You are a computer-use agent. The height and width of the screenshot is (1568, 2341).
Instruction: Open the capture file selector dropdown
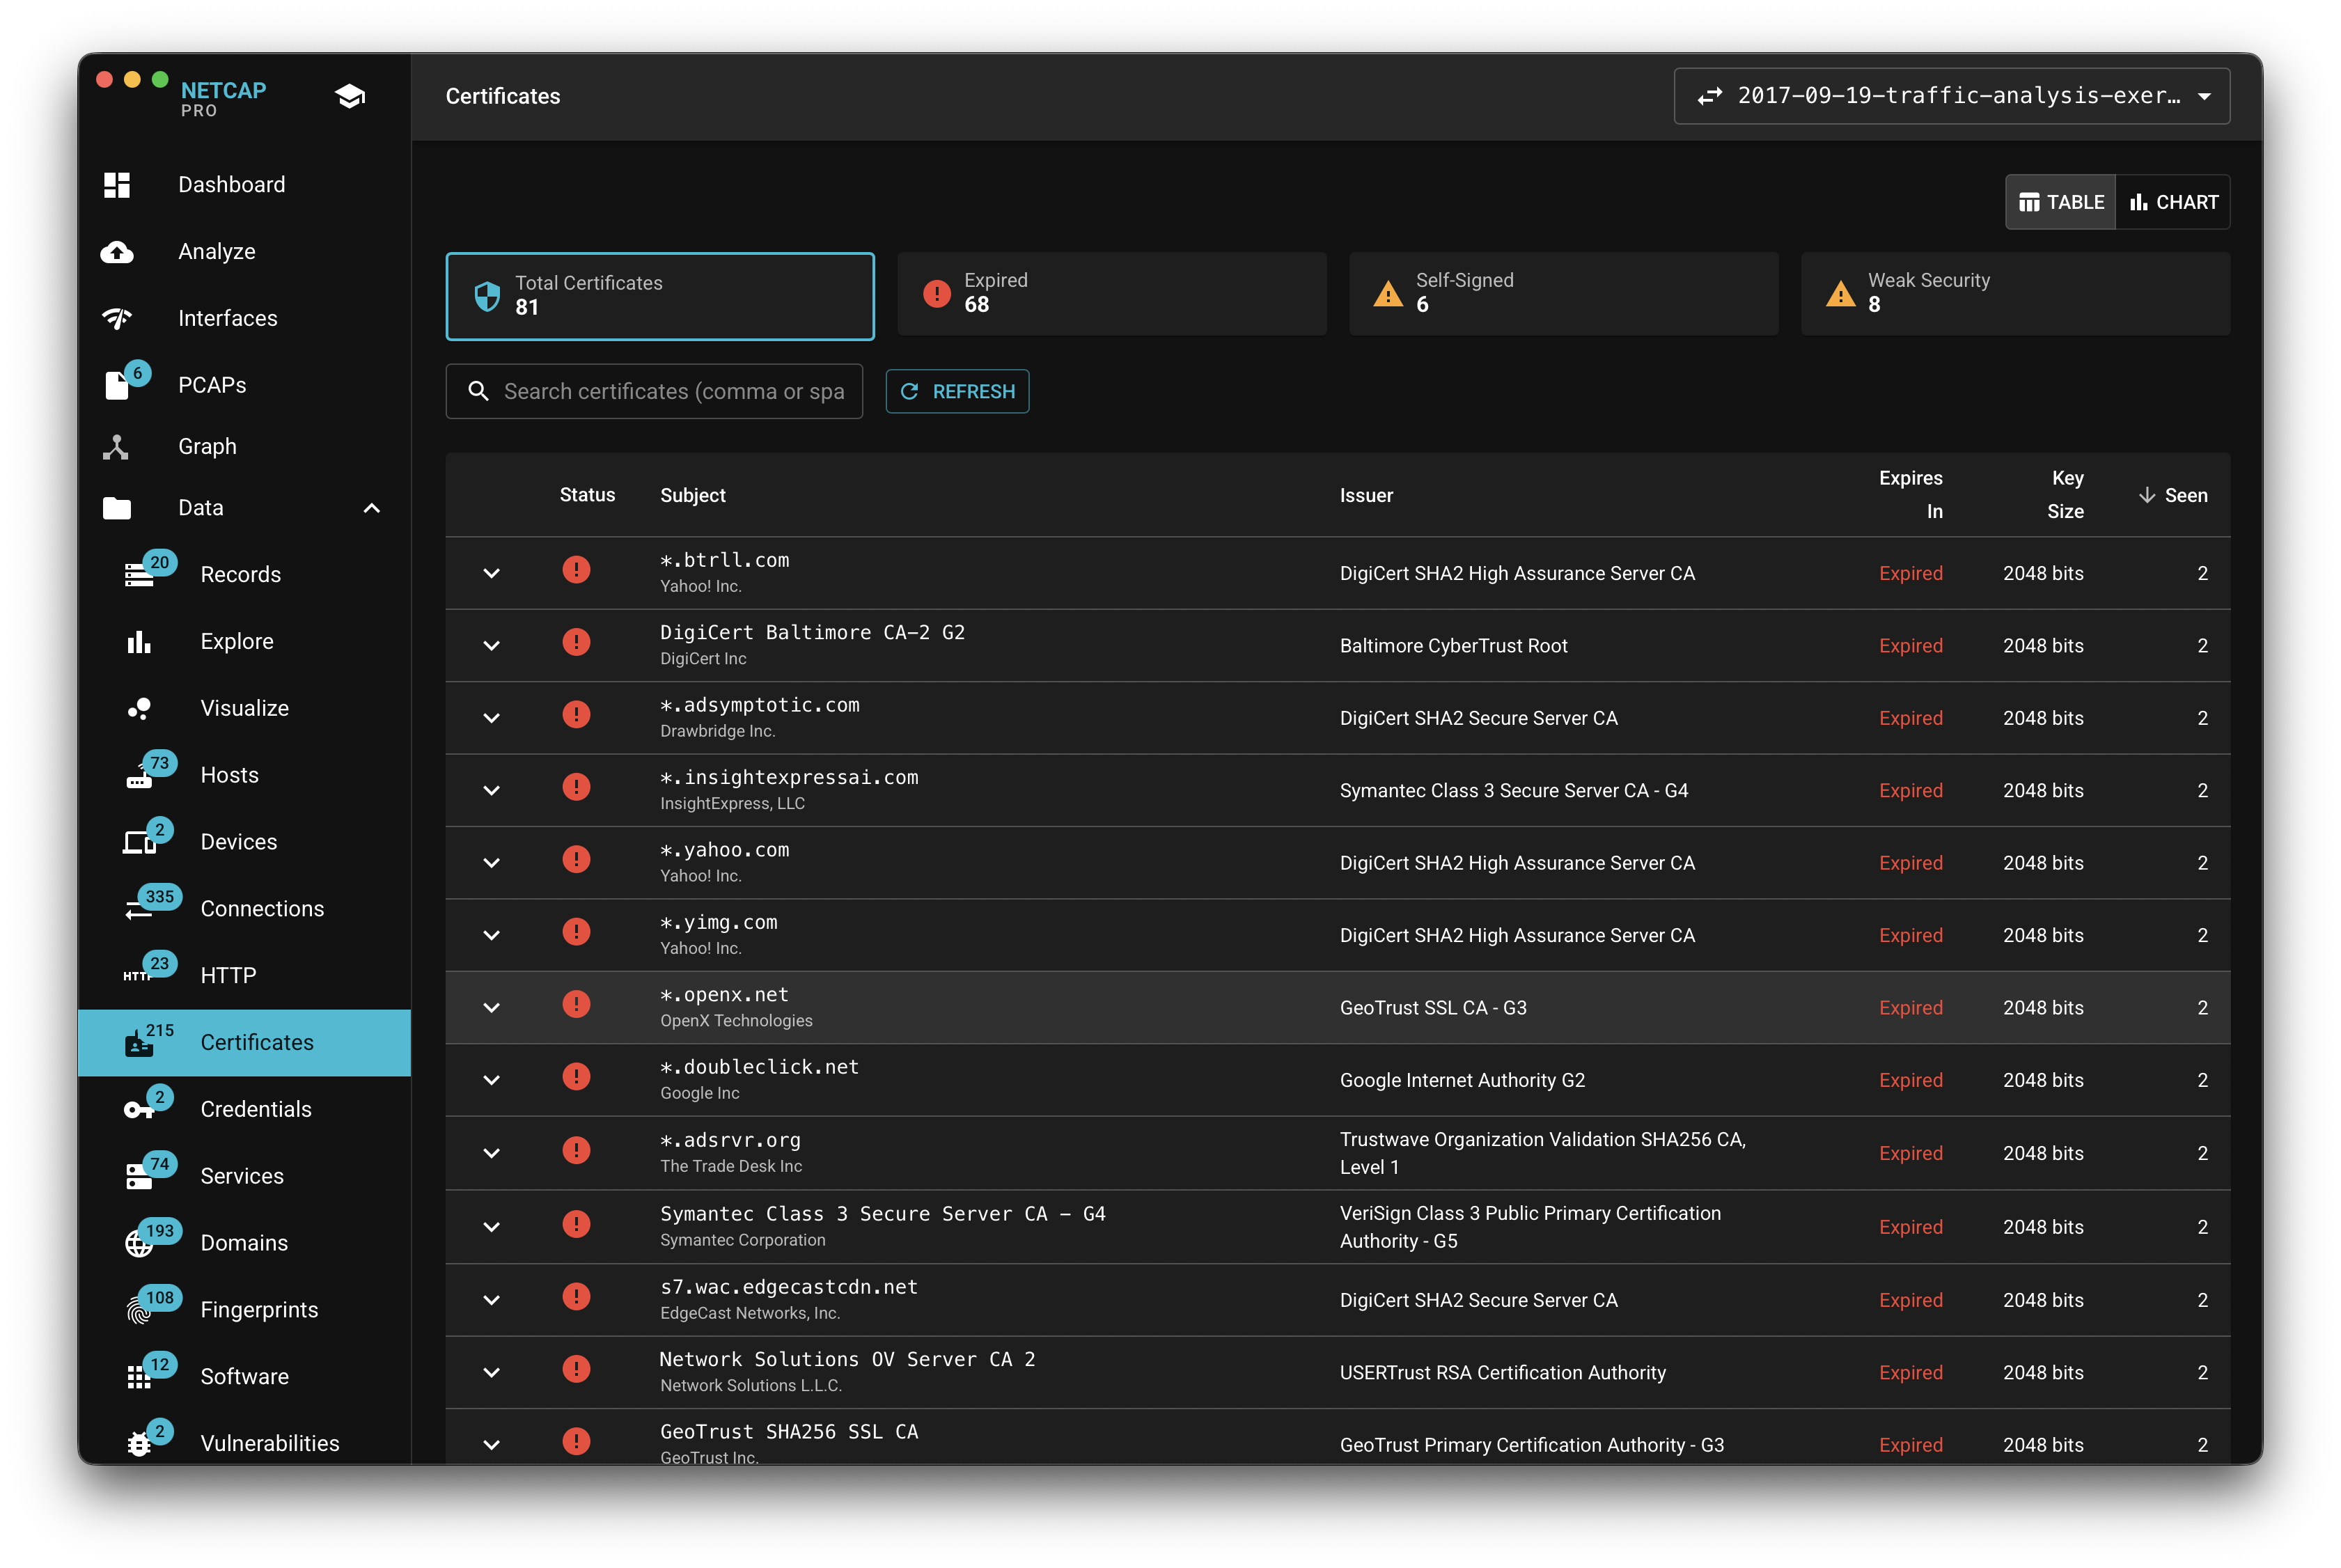tap(1951, 96)
